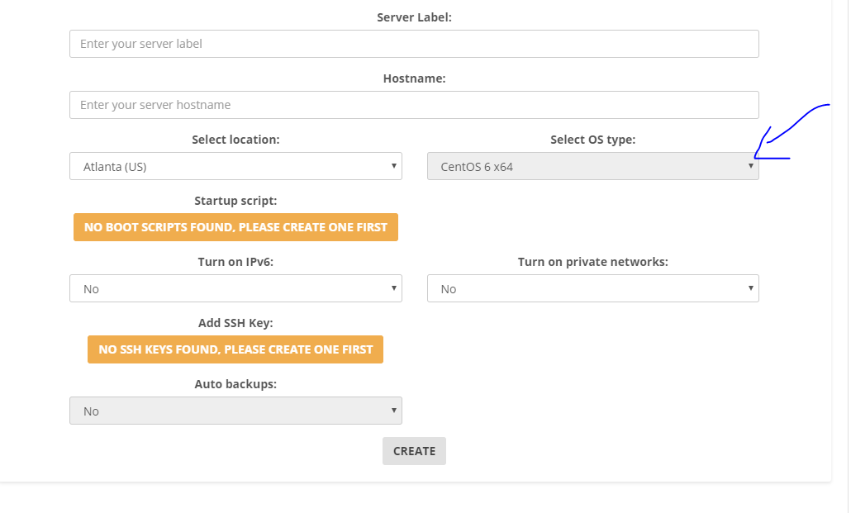Click the Create button

coord(414,451)
